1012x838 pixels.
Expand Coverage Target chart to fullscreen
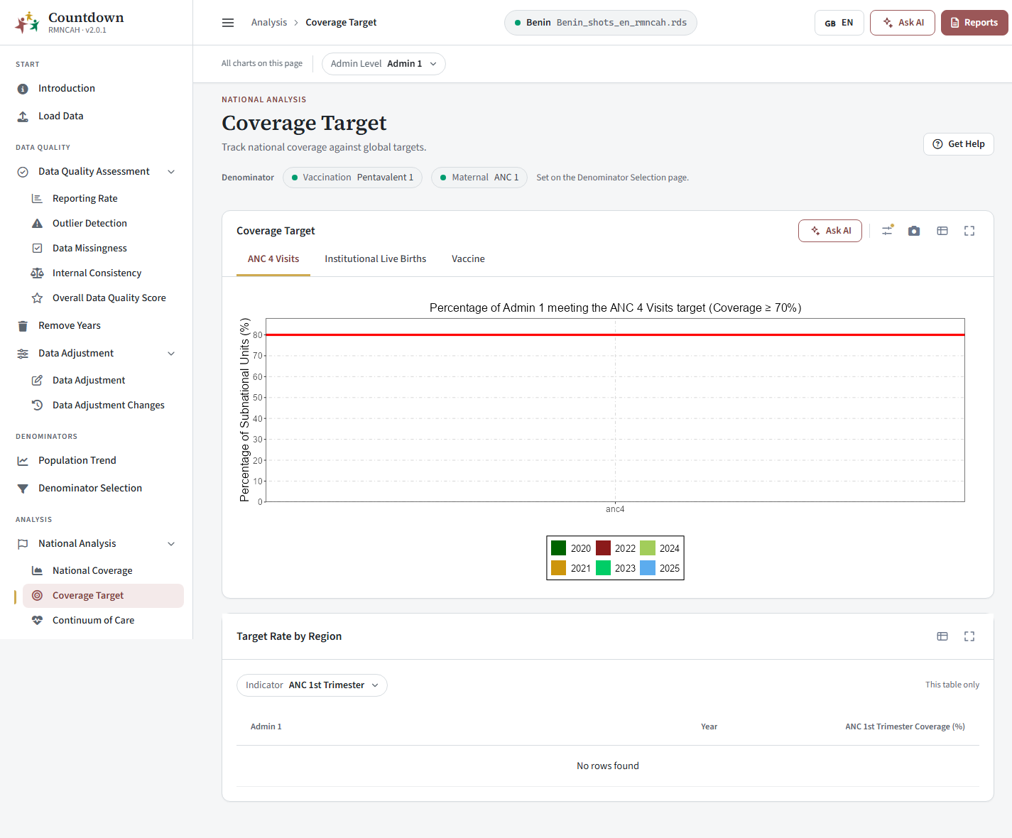969,231
